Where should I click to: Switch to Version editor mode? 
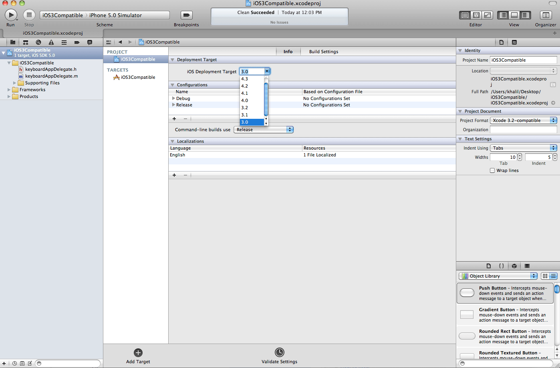click(487, 15)
